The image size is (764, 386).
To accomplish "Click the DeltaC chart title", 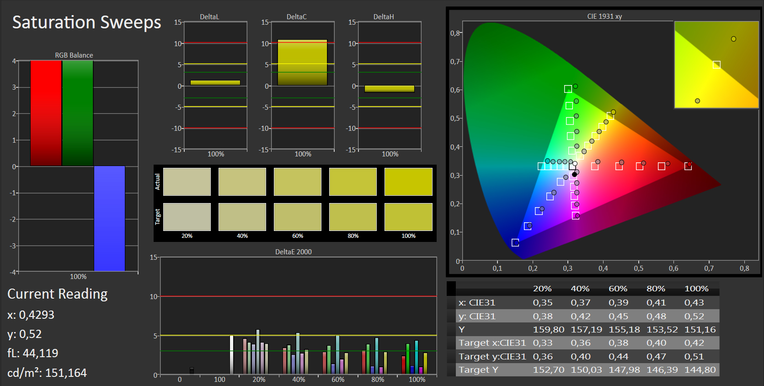I will pyautogui.click(x=297, y=17).
